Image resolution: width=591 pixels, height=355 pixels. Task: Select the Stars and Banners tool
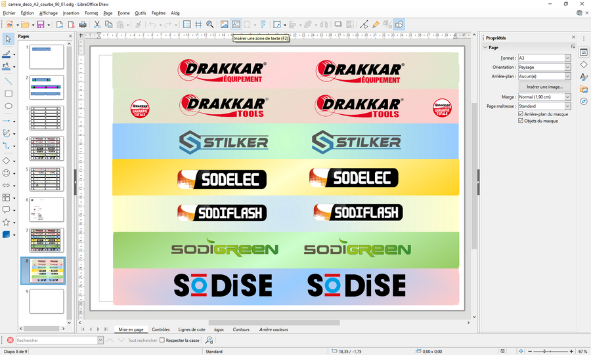[6, 222]
